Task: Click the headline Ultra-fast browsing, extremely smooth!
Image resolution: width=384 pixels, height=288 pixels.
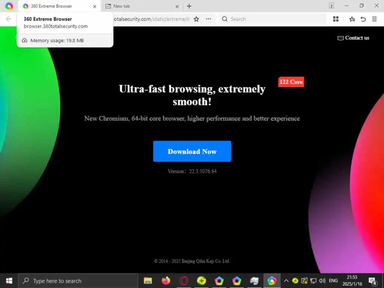Action: click(192, 95)
